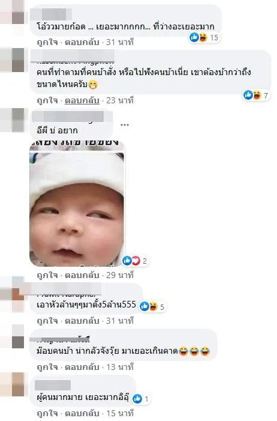Viewport: 277px width, 421px height.
Task: Click the blurred avatar beside the baby photo comment
Action: coord(13,120)
